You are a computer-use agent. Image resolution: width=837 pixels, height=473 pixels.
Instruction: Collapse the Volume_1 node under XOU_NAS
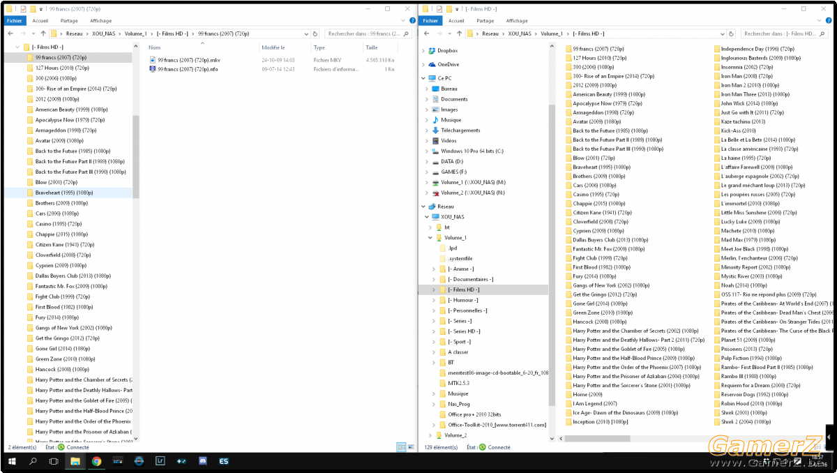pos(430,237)
